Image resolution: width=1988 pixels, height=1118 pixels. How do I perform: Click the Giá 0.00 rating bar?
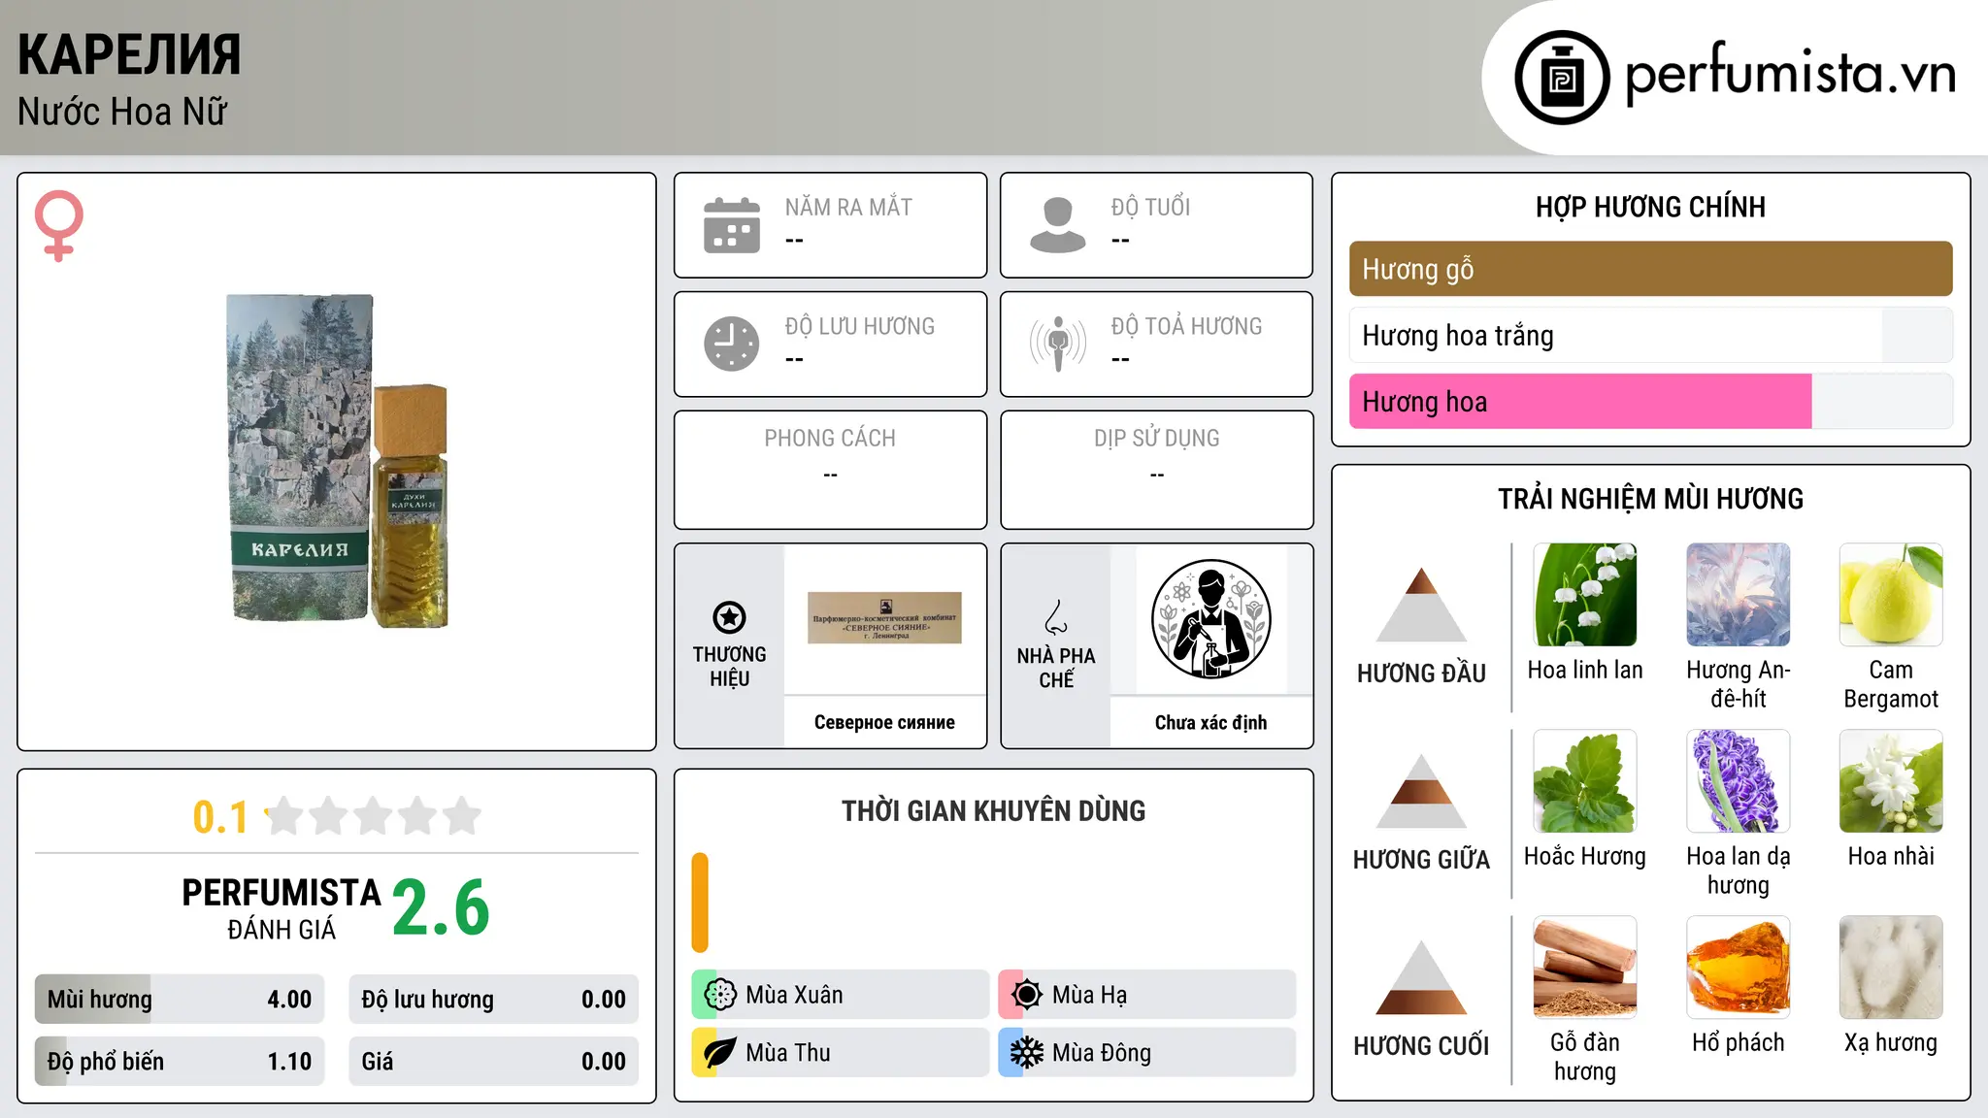click(493, 1062)
